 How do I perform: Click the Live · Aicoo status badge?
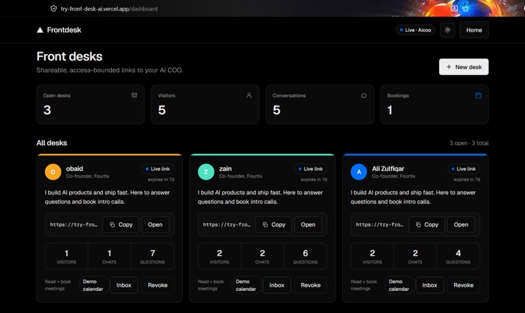(415, 30)
